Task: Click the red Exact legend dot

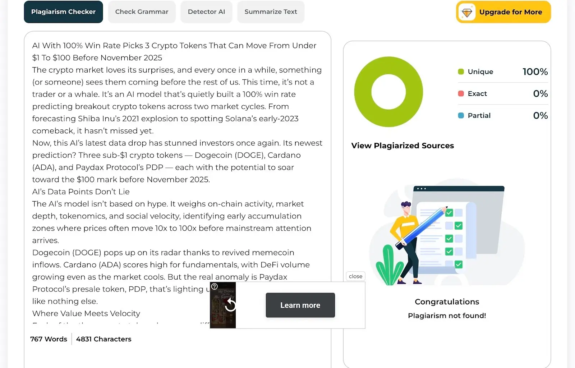Action: tap(461, 93)
